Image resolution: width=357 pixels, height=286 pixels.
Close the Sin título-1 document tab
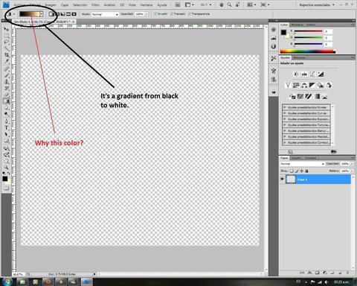[x=74, y=22]
